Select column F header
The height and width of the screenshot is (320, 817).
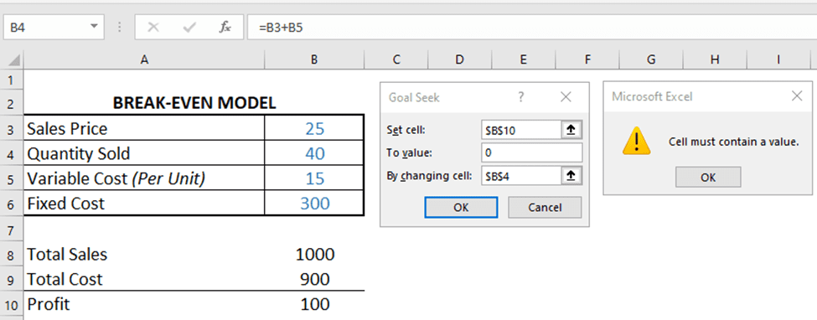coord(587,60)
